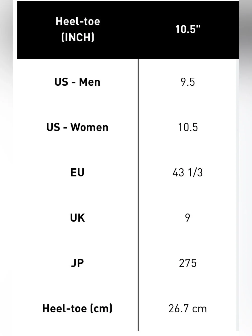This screenshot has height=336, width=252.
Task: Click the 10.5 US Women size value
Action: (x=188, y=127)
